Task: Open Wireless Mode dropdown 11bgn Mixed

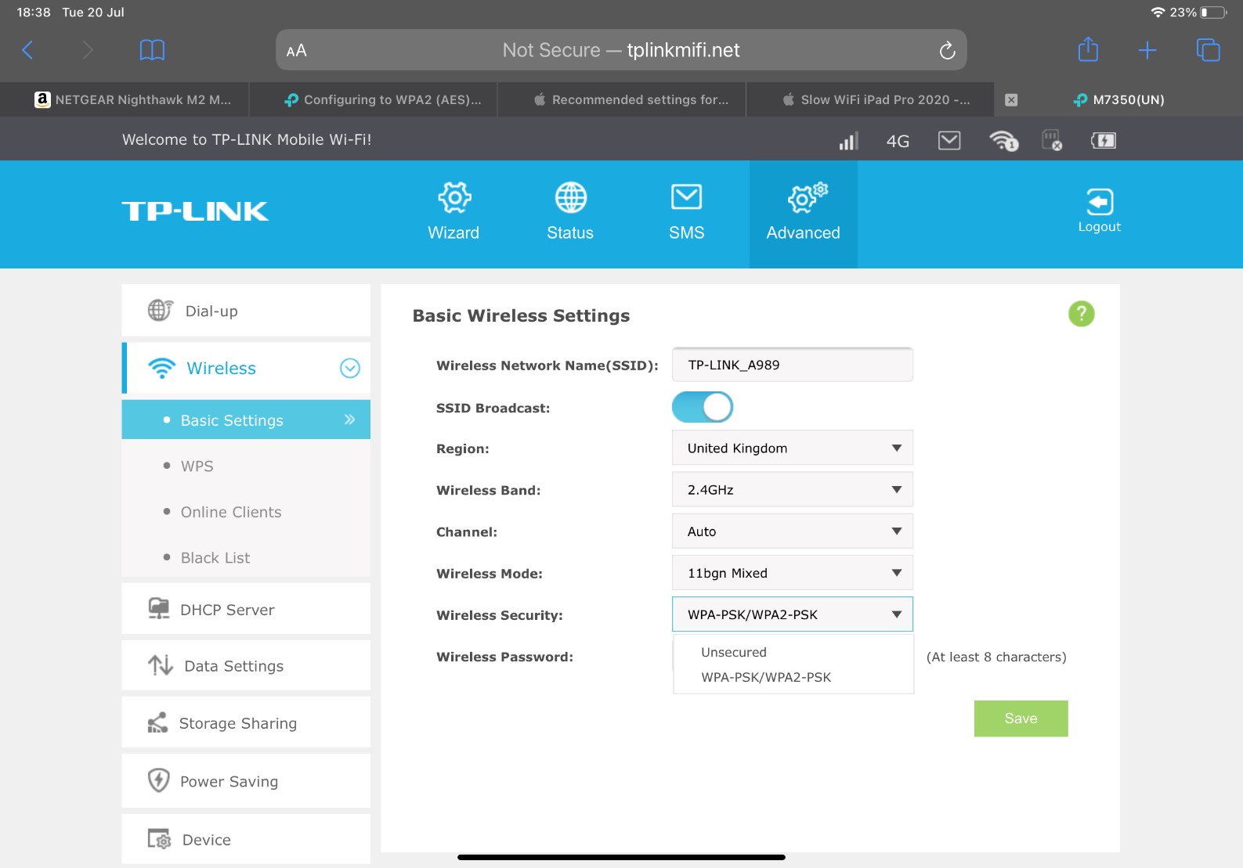Action: (793, 573)
